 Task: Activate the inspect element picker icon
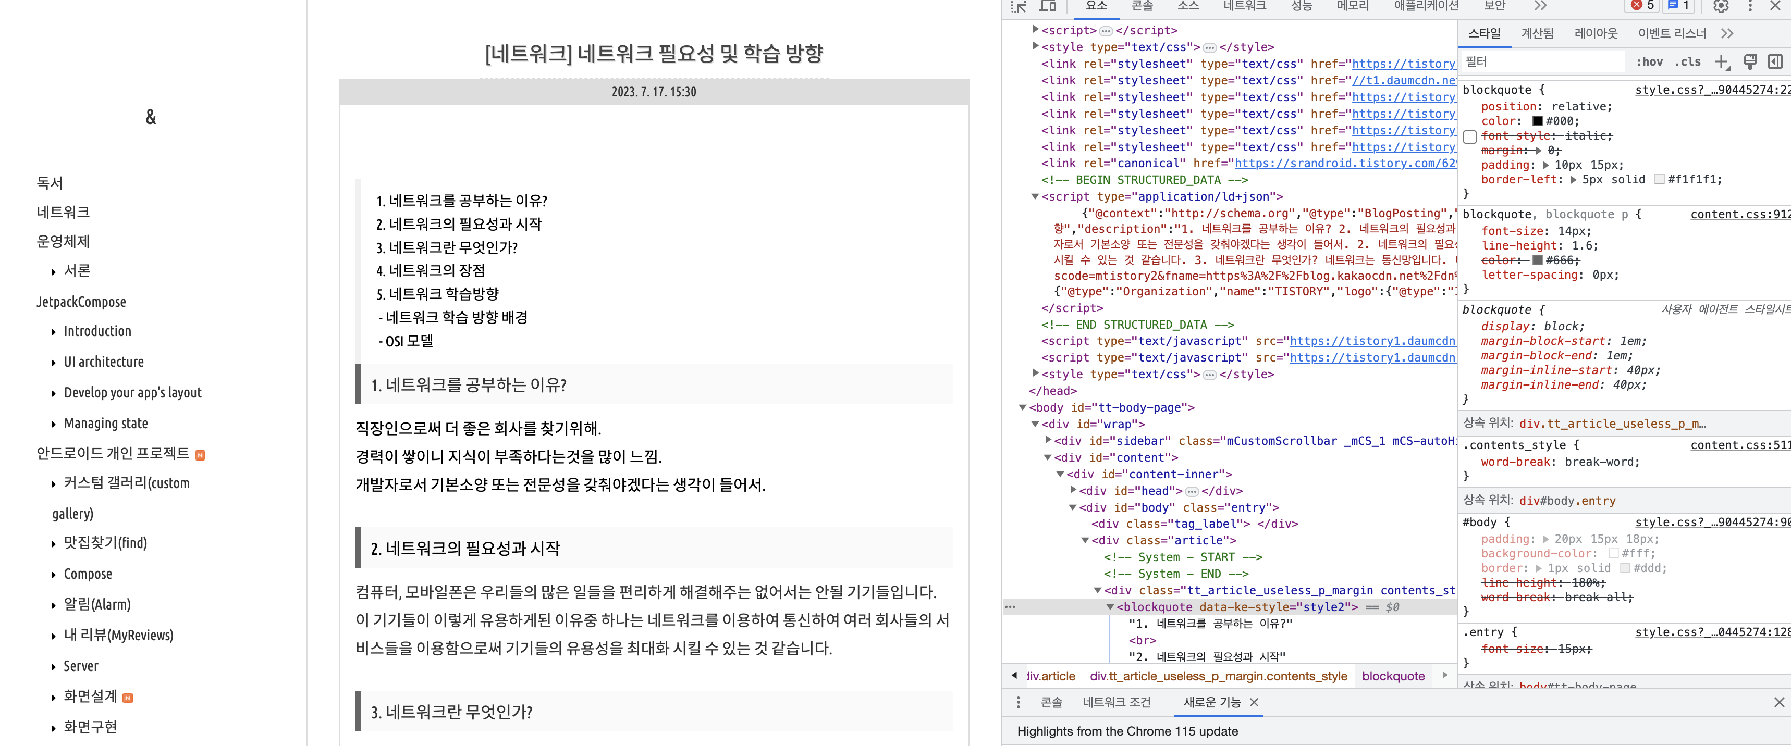[1019, 6]
